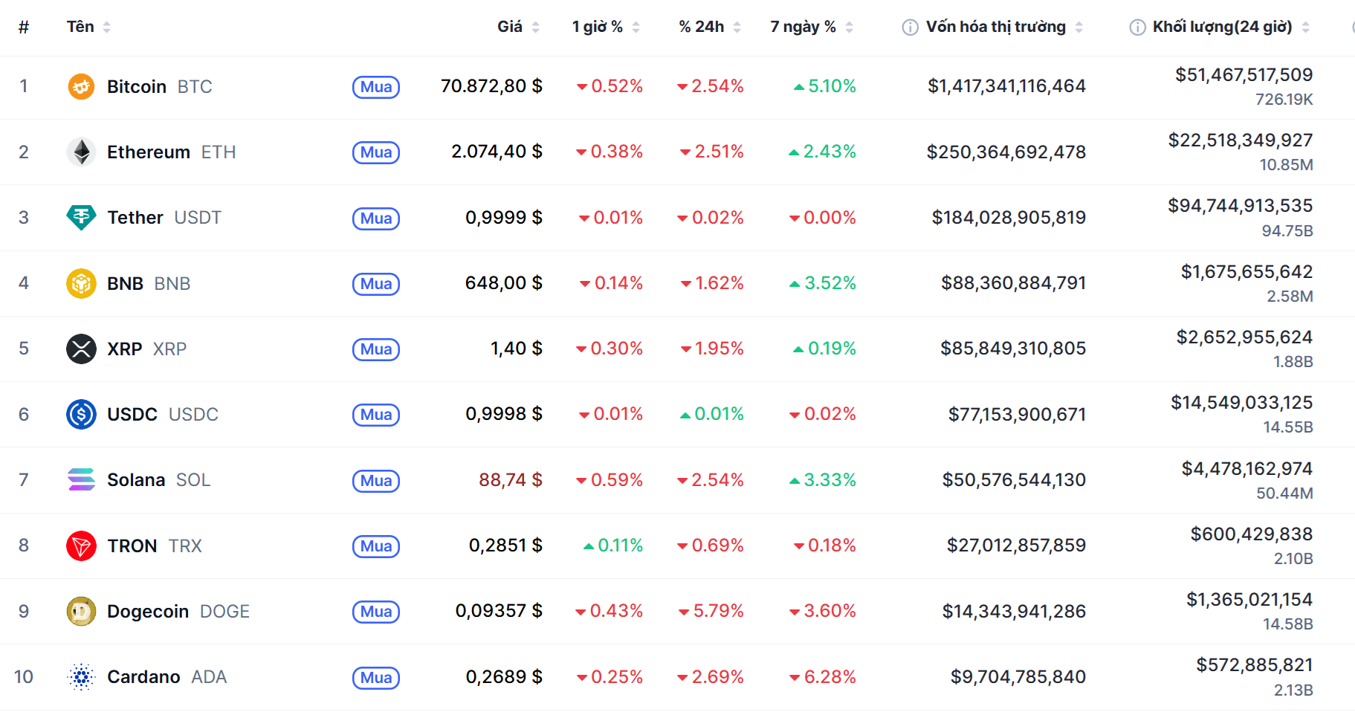This screenshot has width=1355, height=712.
Task: Click the Tether coin logo
Action: [81, 218]
